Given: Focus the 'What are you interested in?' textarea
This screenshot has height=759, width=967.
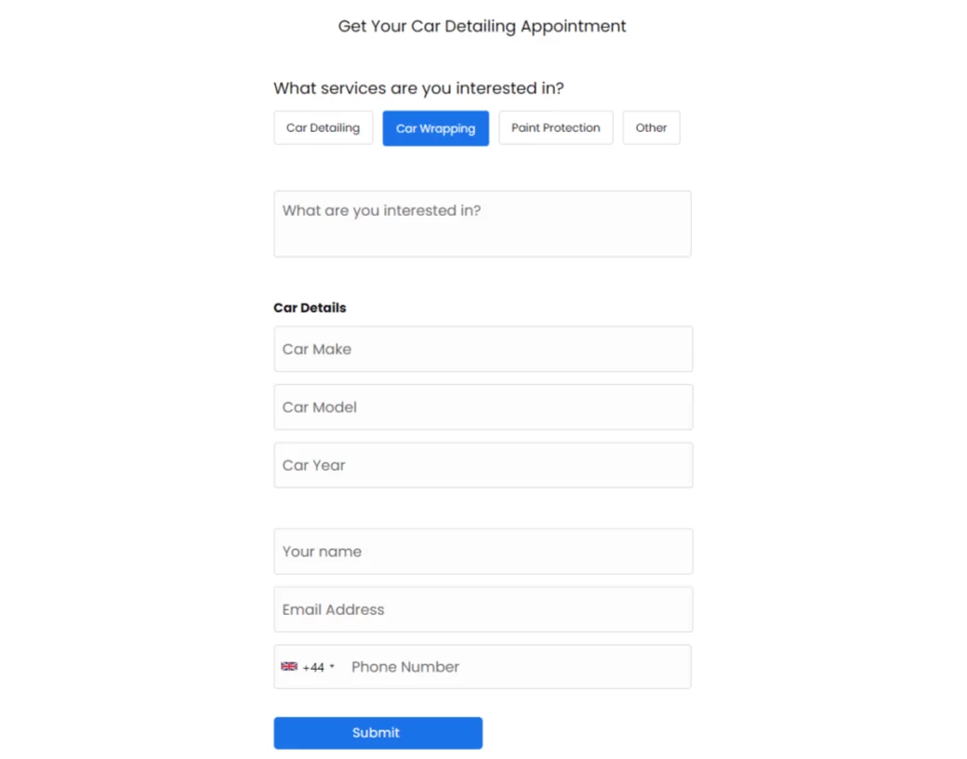Looking at the screenshot, I should [482, 224].
